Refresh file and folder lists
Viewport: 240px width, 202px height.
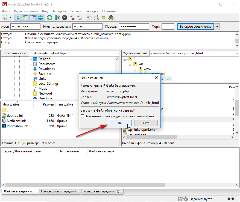click(49, 18)
